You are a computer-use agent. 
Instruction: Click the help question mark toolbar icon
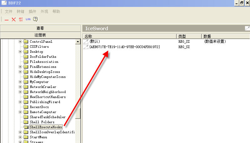[35, 19]
